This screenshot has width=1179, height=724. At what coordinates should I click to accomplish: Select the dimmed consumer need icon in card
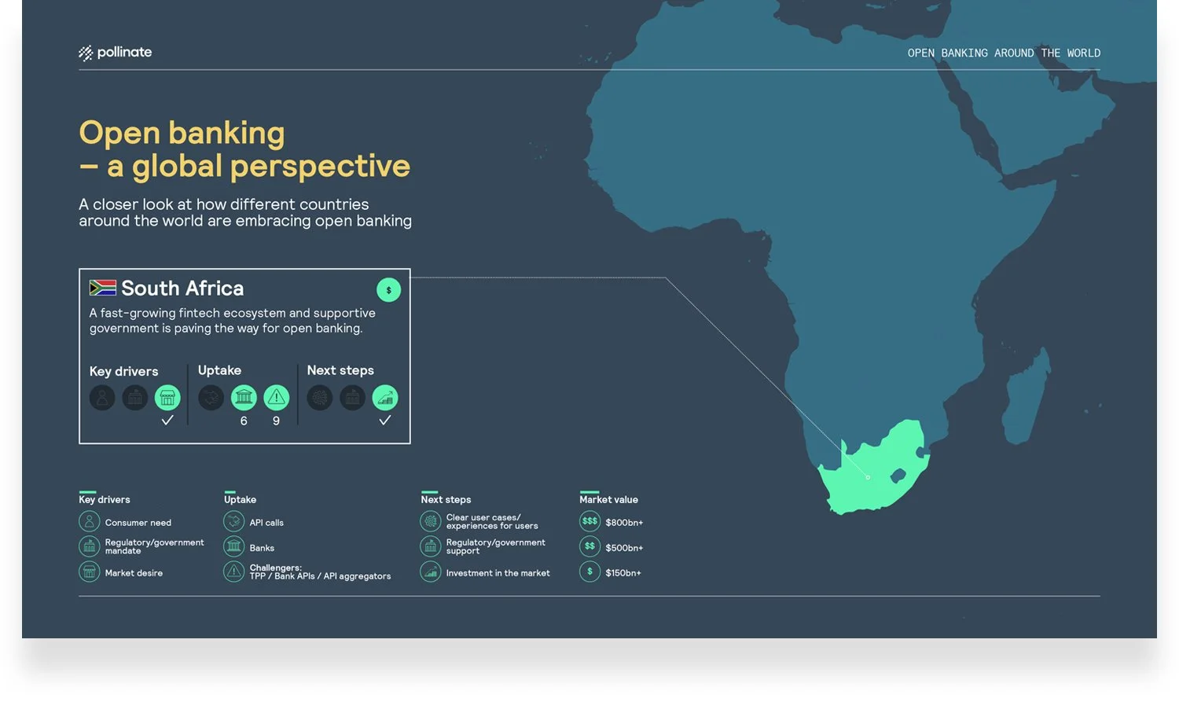[x=102, y=398]
